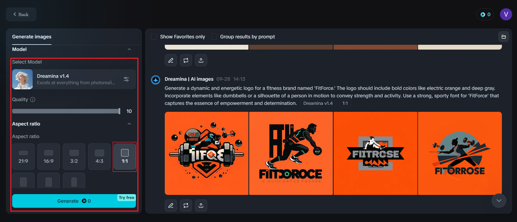Click the Quality info icon
The width and height of the screenshot is (517, 222).
33,100
